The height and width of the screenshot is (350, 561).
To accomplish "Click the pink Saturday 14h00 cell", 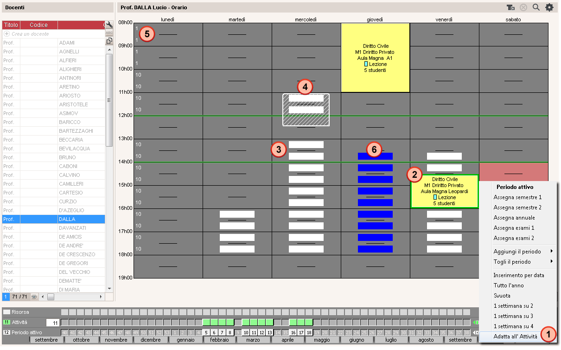I will coord(513,172).
